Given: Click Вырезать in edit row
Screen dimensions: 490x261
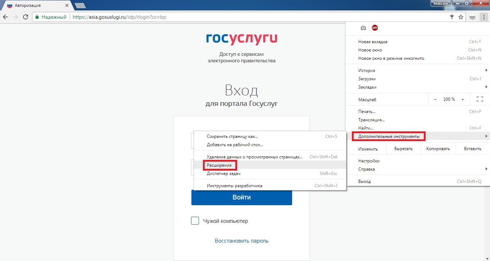Looking at the screenshot, I should coord(403,149).
